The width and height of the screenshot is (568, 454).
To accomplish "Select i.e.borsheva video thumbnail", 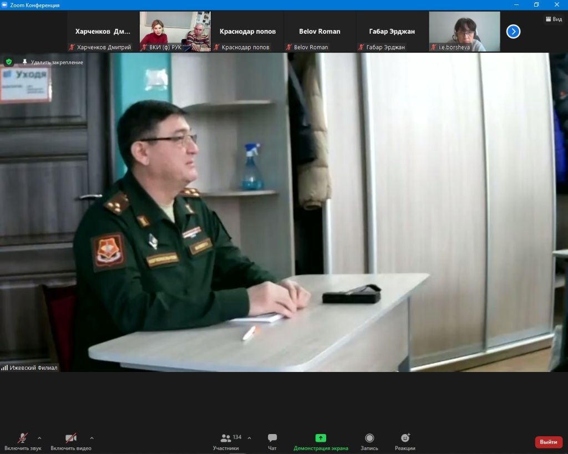I will click(x=464, y=32).
